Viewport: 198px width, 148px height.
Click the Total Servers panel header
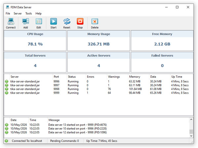pyautogui.click(x=35, y=55)
